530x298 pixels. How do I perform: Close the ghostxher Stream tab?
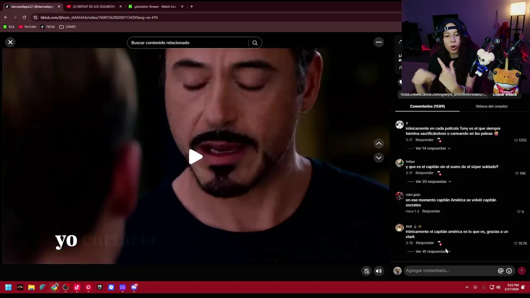tap(182, 7)
